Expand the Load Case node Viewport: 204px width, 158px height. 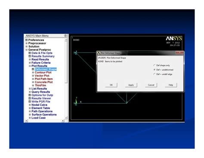[x=30, y=118]
